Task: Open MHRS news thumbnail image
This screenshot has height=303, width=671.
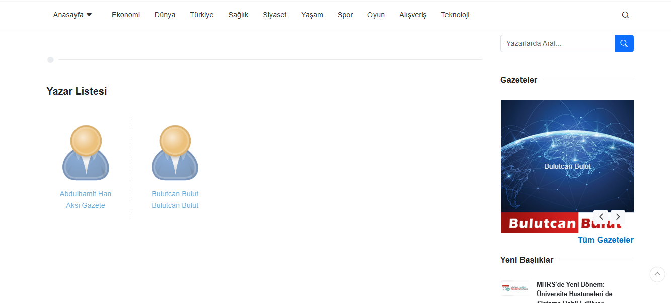Action: 514,289
